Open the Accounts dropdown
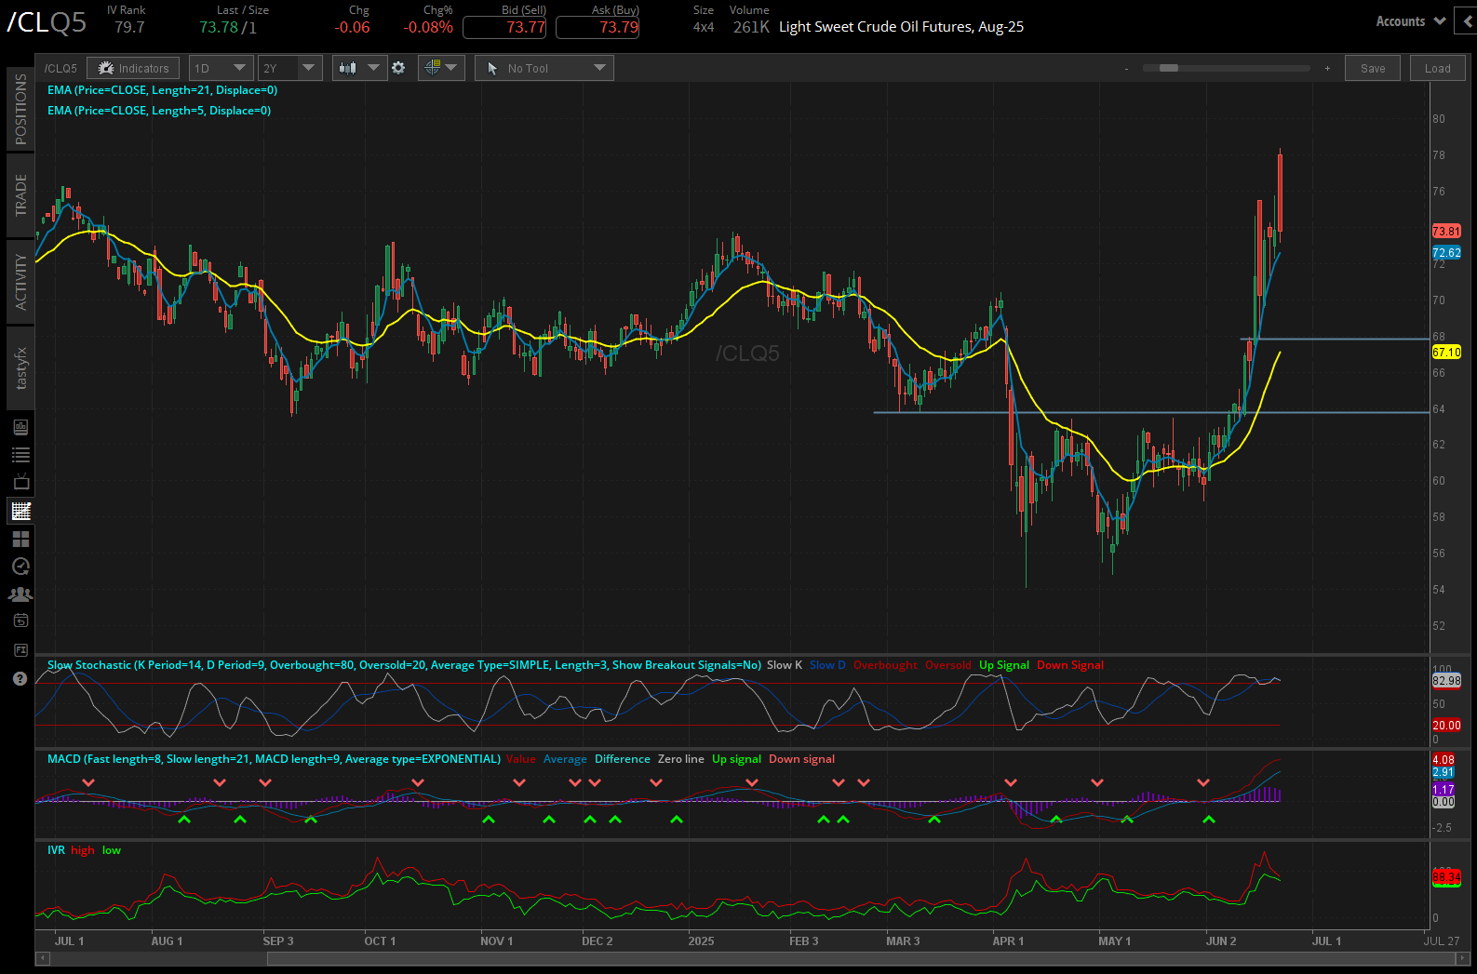Image resolution: width=1477 pixels, height=974 pixels. [1410, 21]
